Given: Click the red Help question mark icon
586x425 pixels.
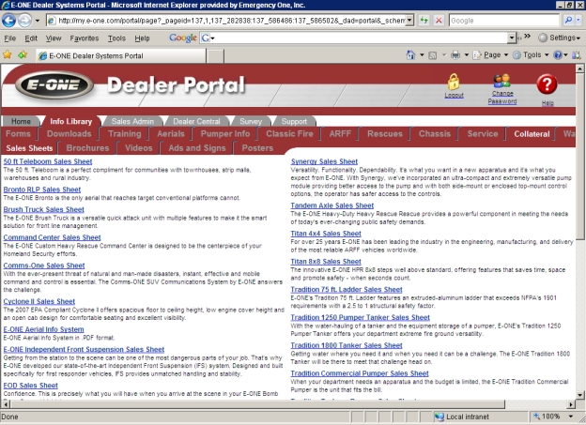Looking at the screenshot, I should pyautogui.click(x=547, y=84).
